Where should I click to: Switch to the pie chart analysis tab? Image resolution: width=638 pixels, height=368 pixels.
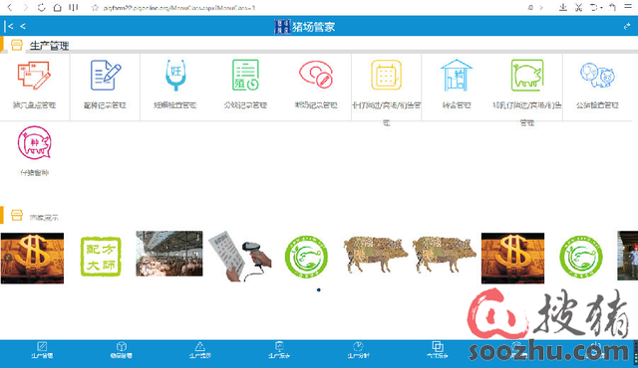click(358, 350)
